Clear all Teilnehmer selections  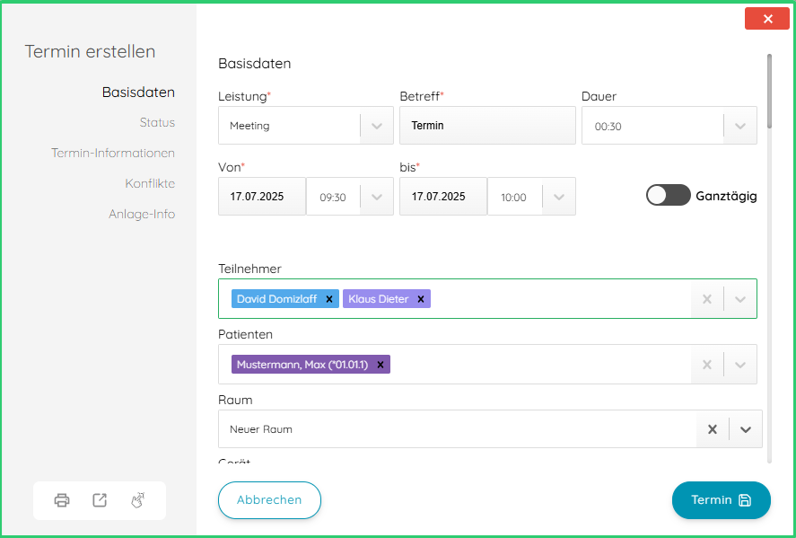(706, 299)
